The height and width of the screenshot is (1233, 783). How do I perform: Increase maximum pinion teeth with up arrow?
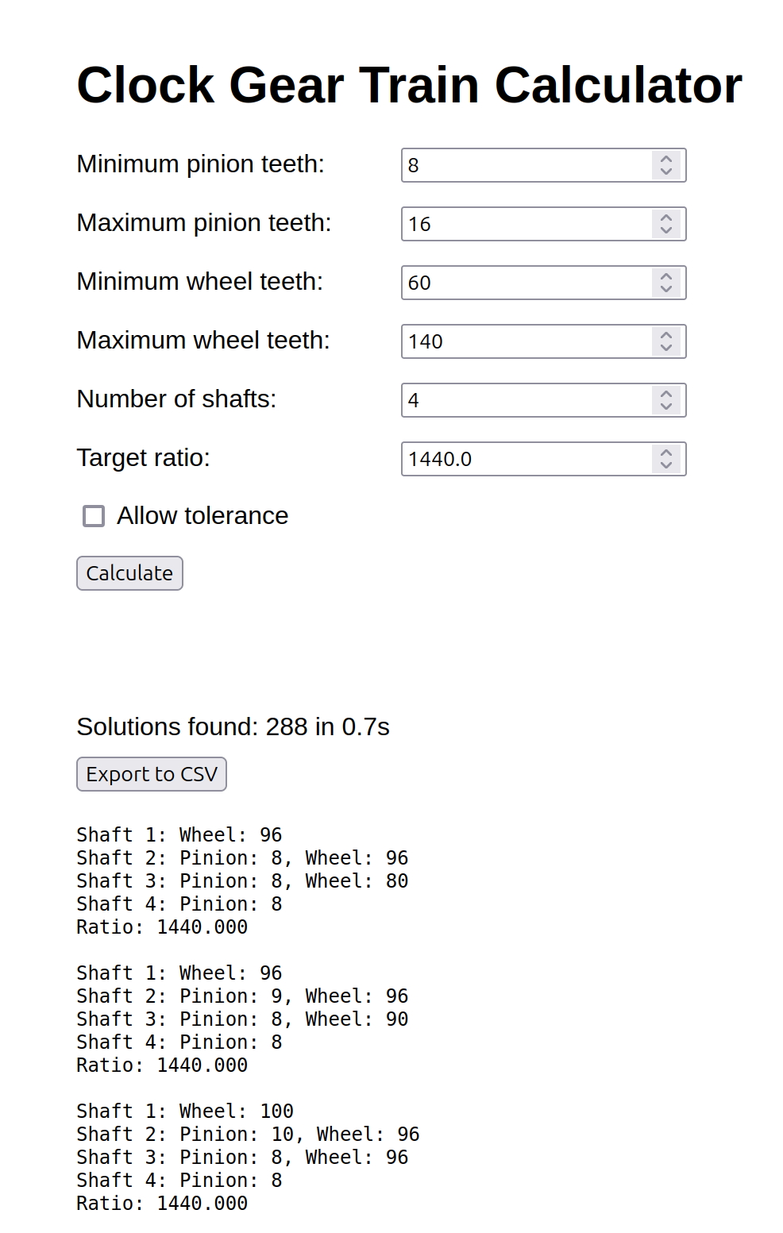pyautogui.click(x=665, y=218)
